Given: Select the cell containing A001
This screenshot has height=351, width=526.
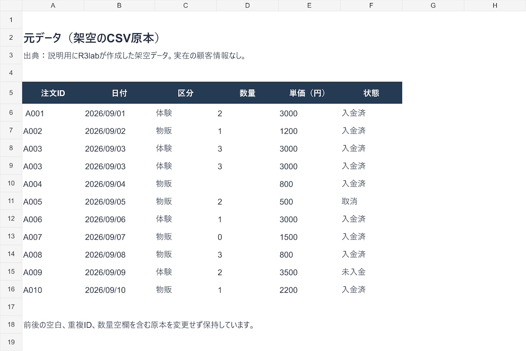Looking at the screenshot, I should (53, 113).
